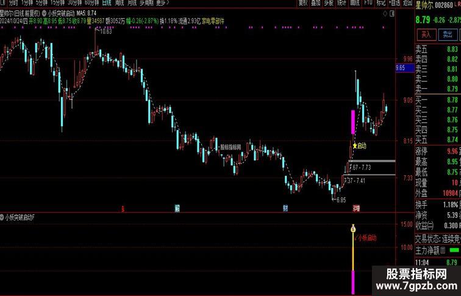Screen dimensions: 461x296
Task: Click the 买入 buy button
Action: [426, 35]
